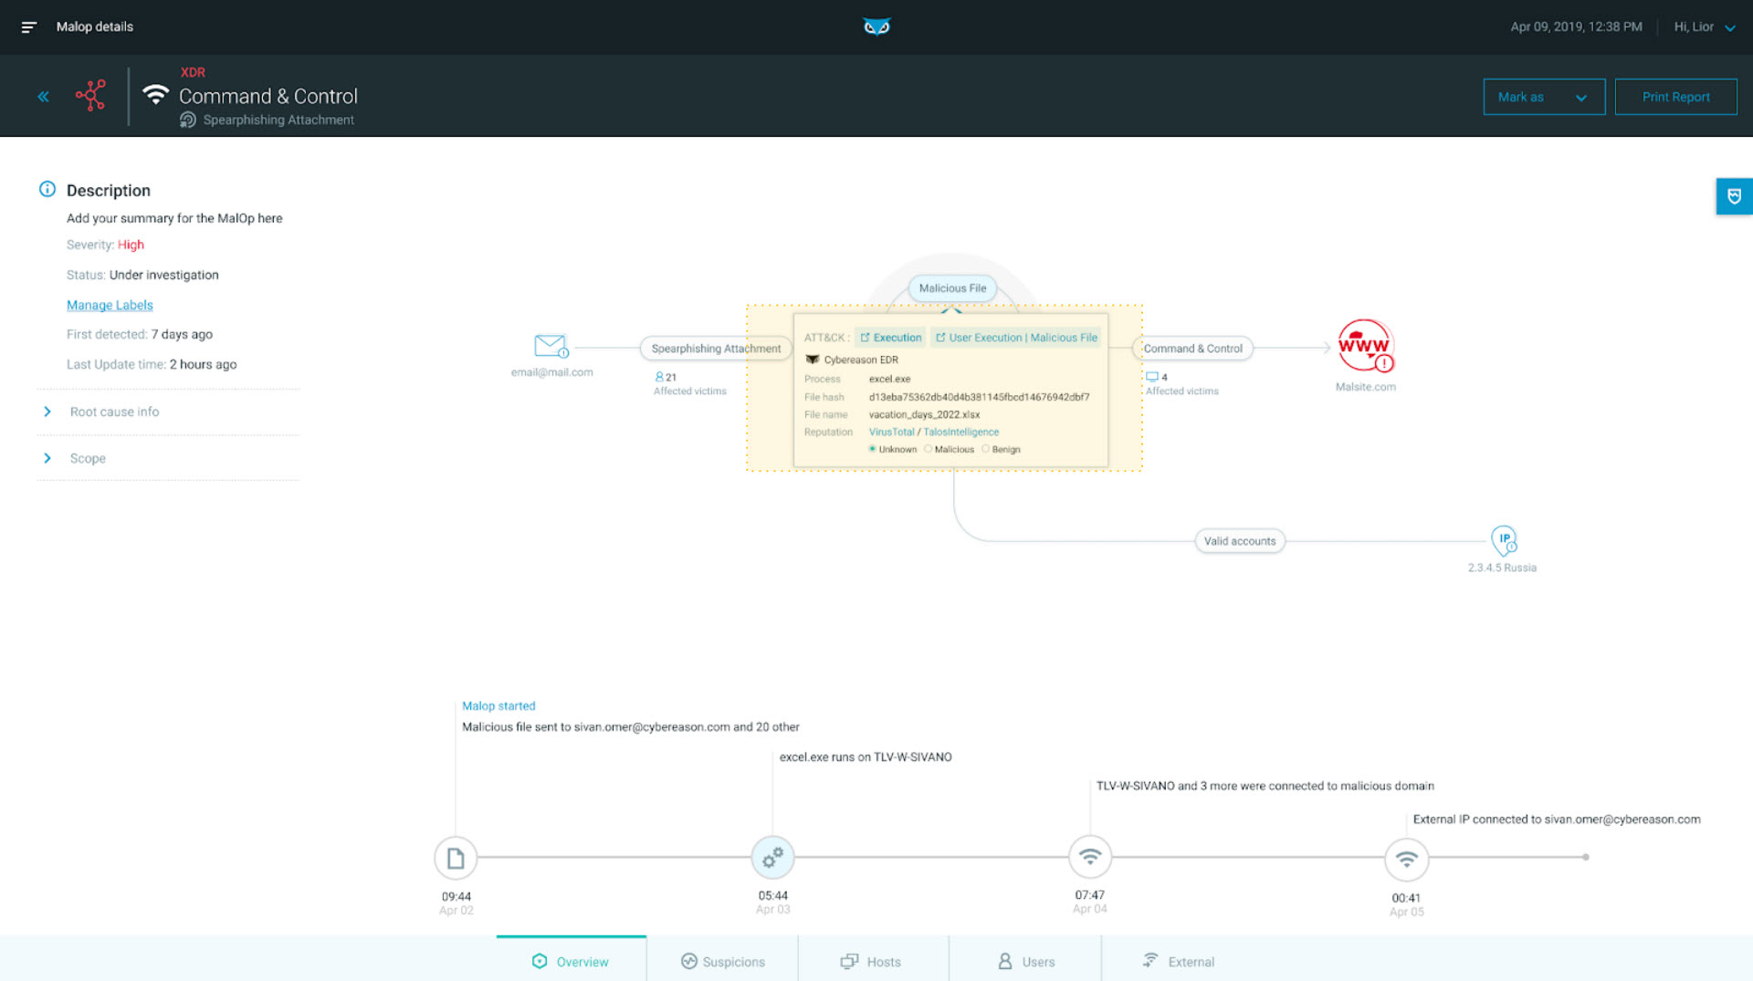The width and height of the screenshot is (1753, 981).
Task: Click the 2.3.4.5 Russia label
Action: coord(1502,568)
